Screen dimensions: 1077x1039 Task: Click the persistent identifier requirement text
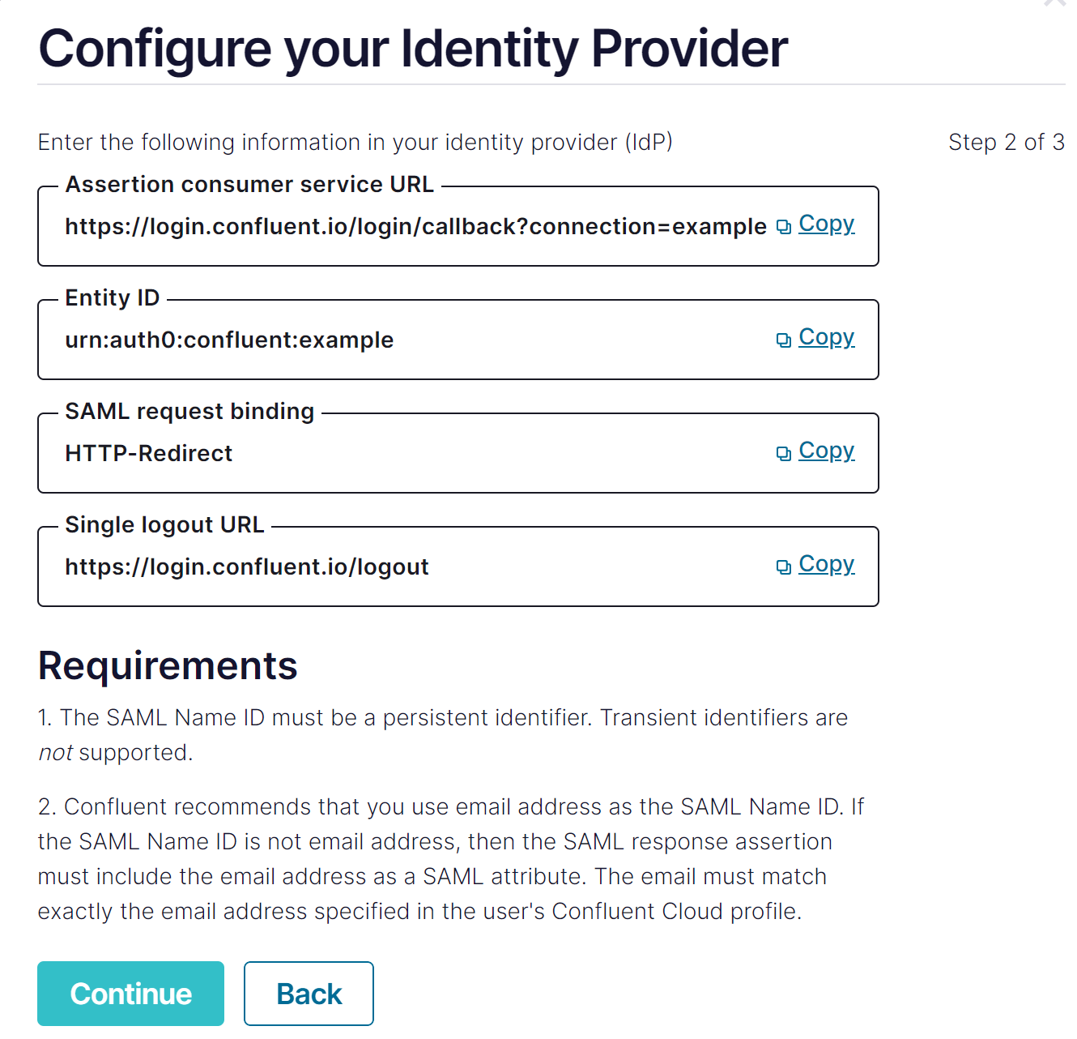[442, 718]
